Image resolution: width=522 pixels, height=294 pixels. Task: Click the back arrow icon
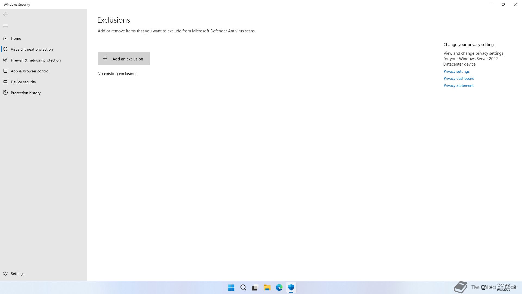click(5, 14)
